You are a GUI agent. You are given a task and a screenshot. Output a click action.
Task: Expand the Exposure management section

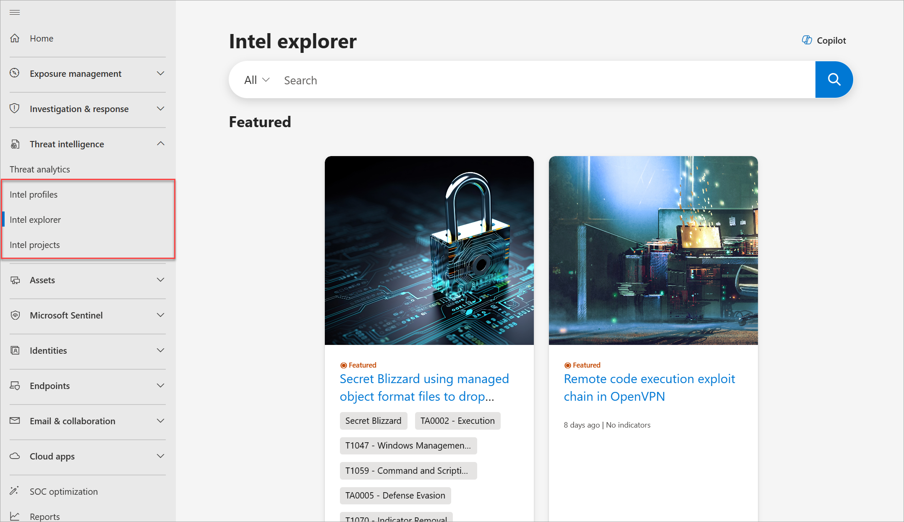(x=160, y=73)
